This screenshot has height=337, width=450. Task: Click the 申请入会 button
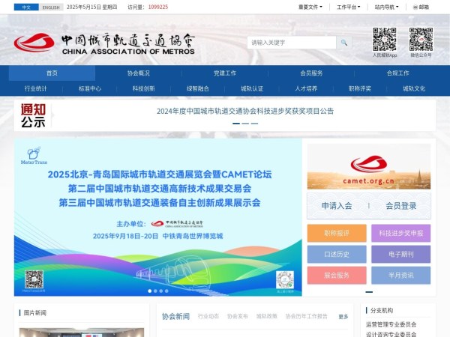pyautogui.click(x=337, y=206)
